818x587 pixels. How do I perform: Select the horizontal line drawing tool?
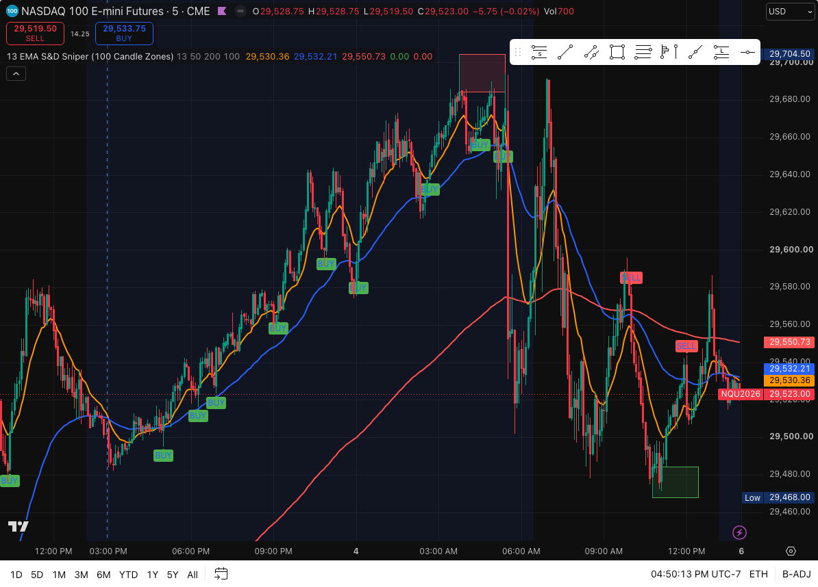click(747, 52)
